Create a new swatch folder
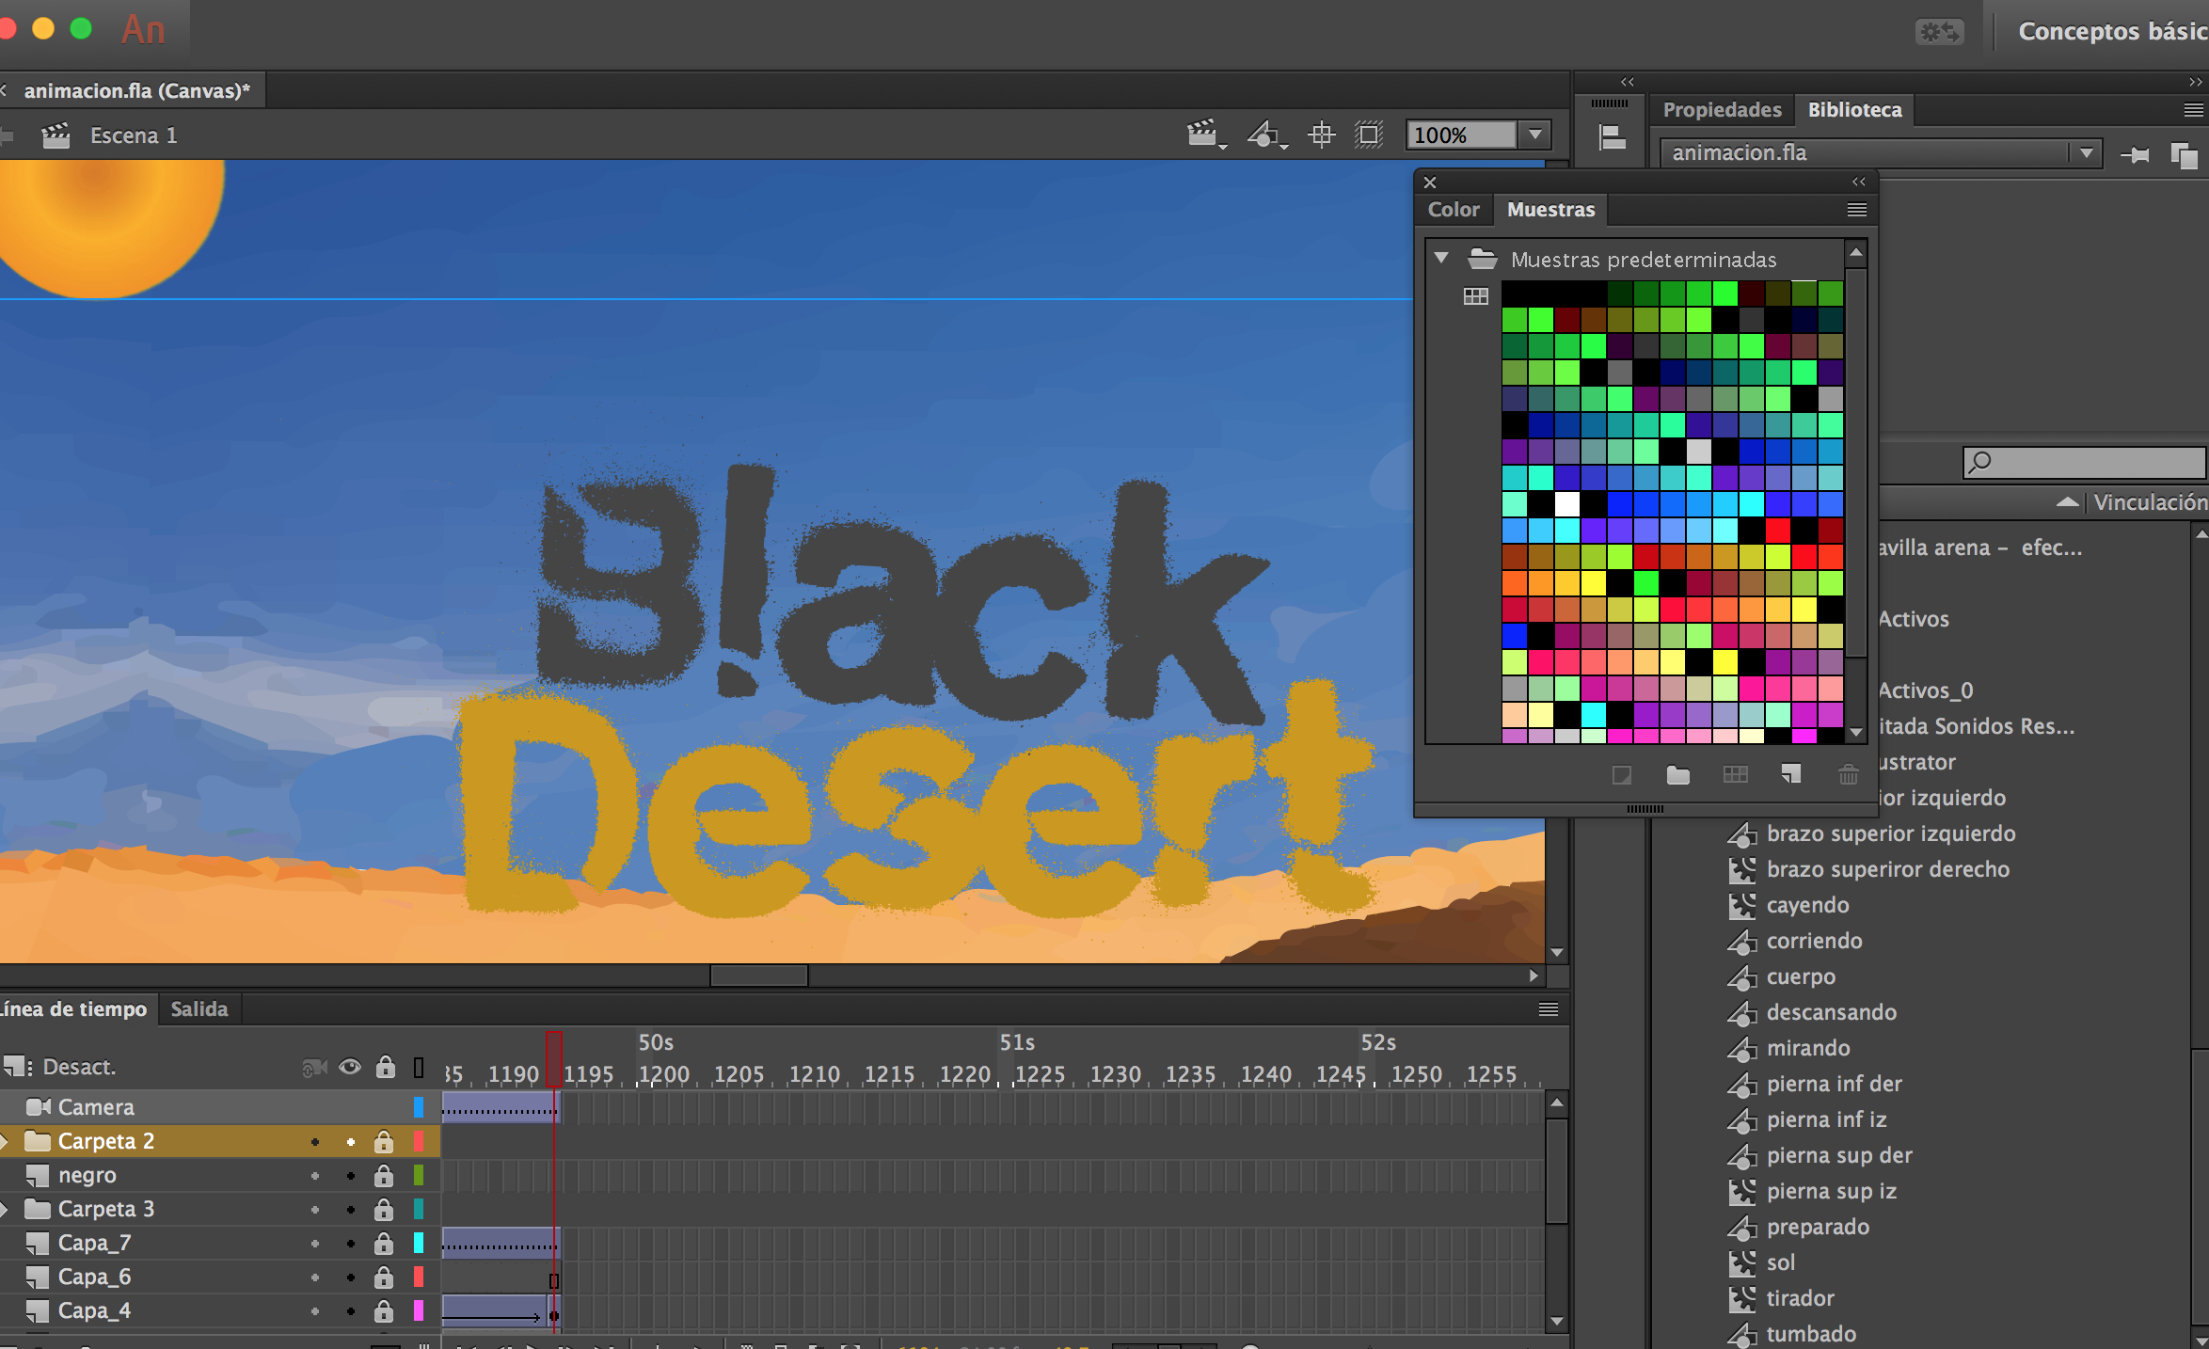Viewport: 2209px width, 1349px height. click(x=1677, y=775)
